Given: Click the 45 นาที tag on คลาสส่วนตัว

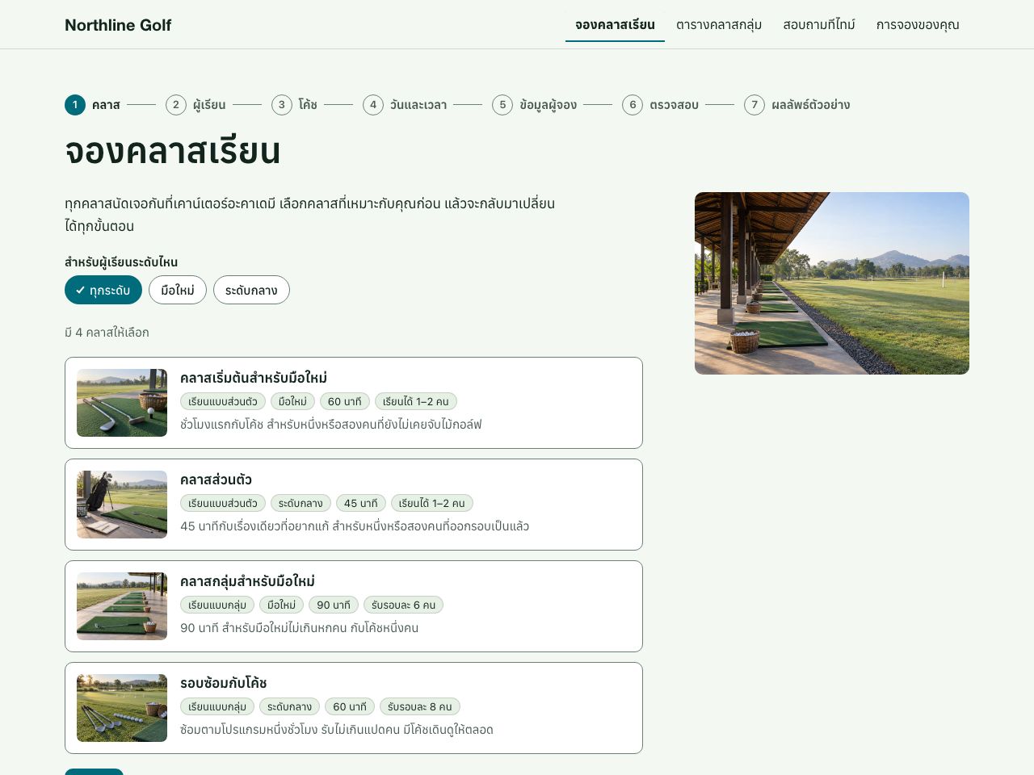Looking at the screenshot, I should click(361, 503).
